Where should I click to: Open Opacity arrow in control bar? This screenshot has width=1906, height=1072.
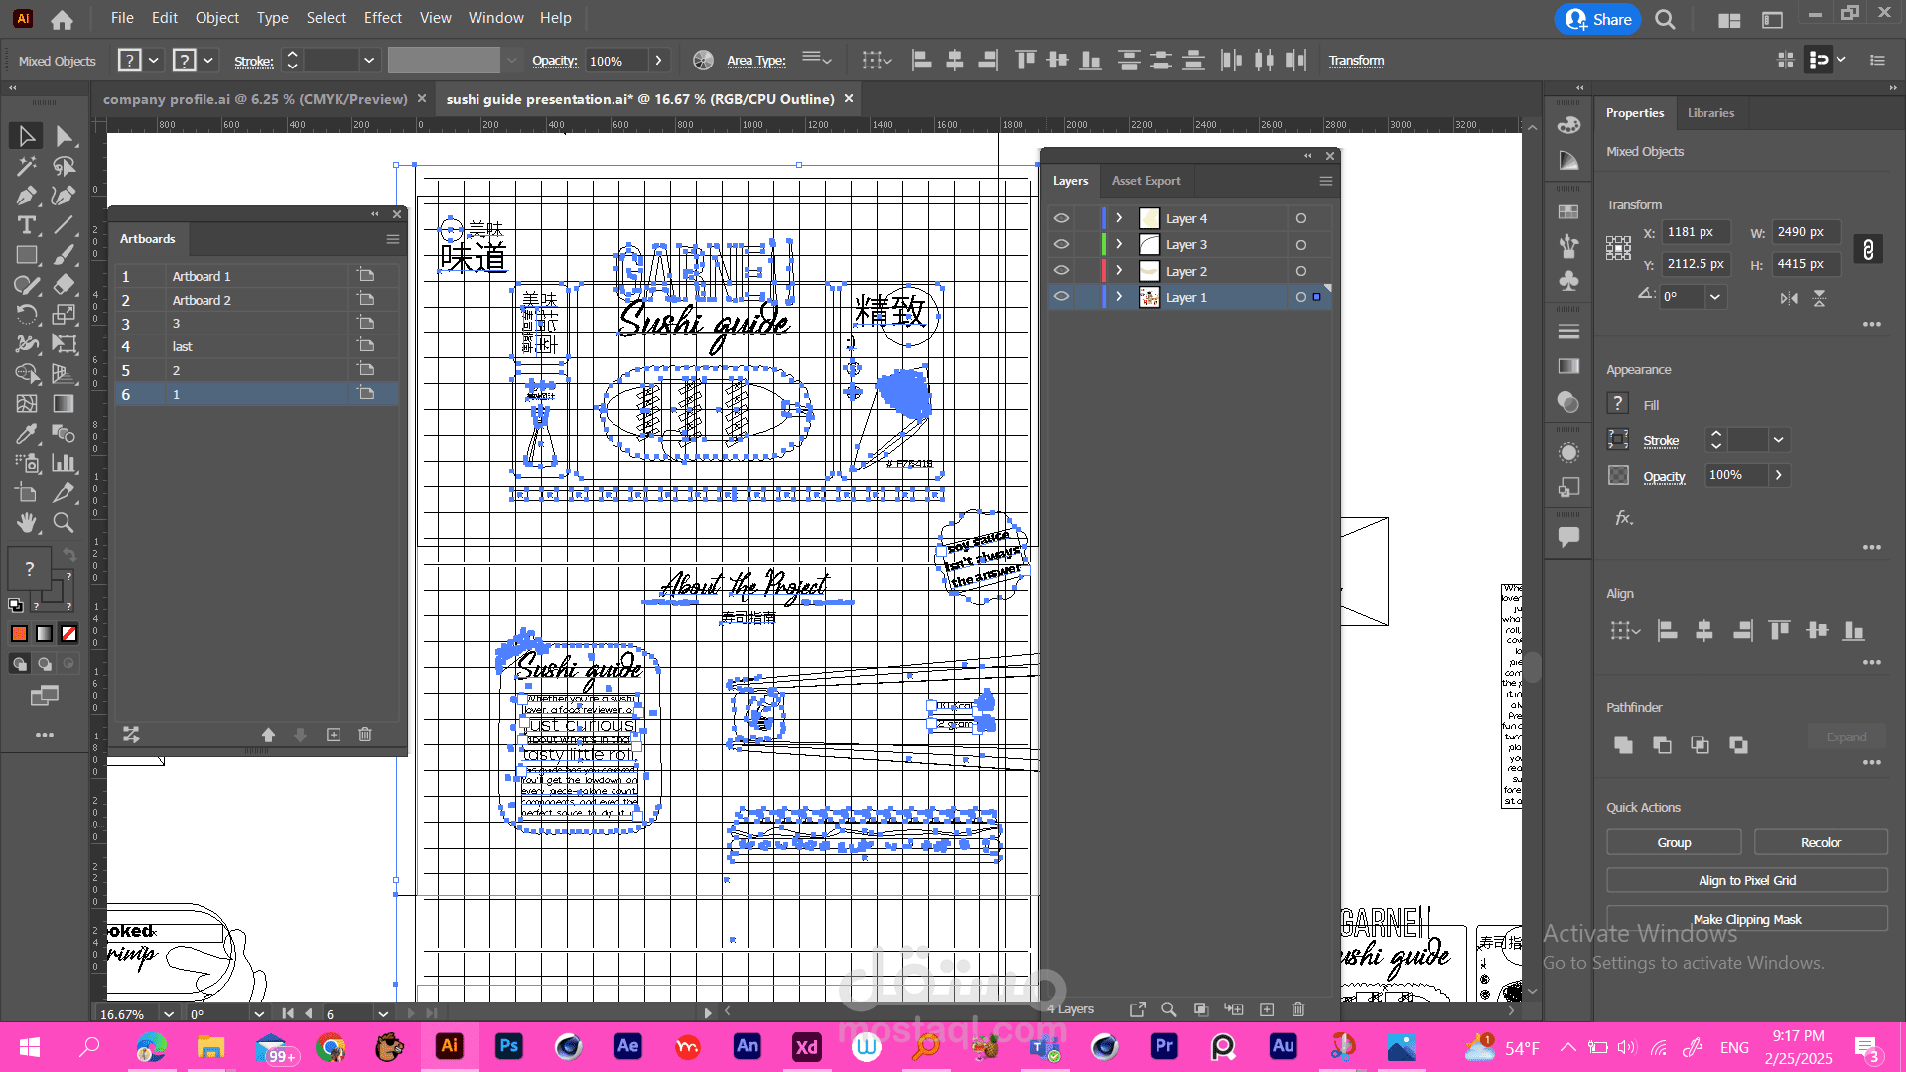tap(658, 61)
